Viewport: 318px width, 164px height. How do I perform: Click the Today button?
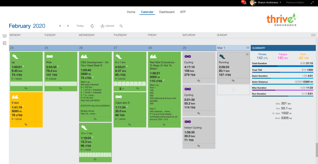pos(80,26)
